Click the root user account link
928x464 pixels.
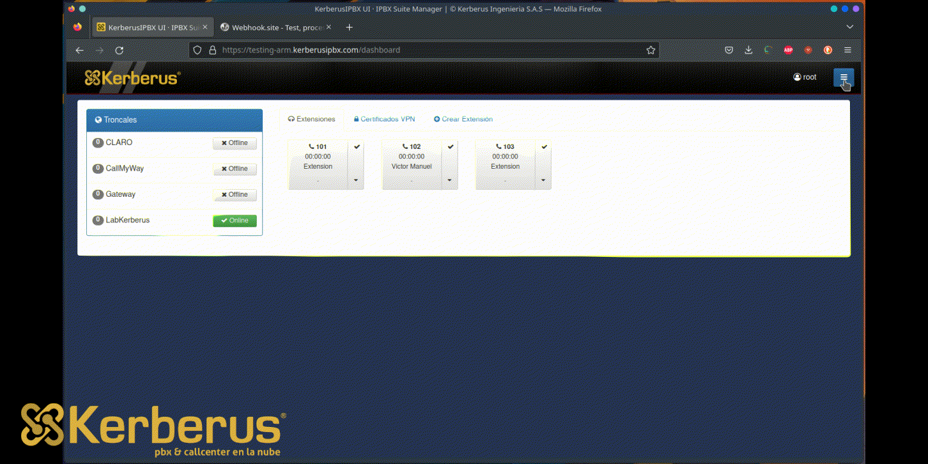(805, 77)
